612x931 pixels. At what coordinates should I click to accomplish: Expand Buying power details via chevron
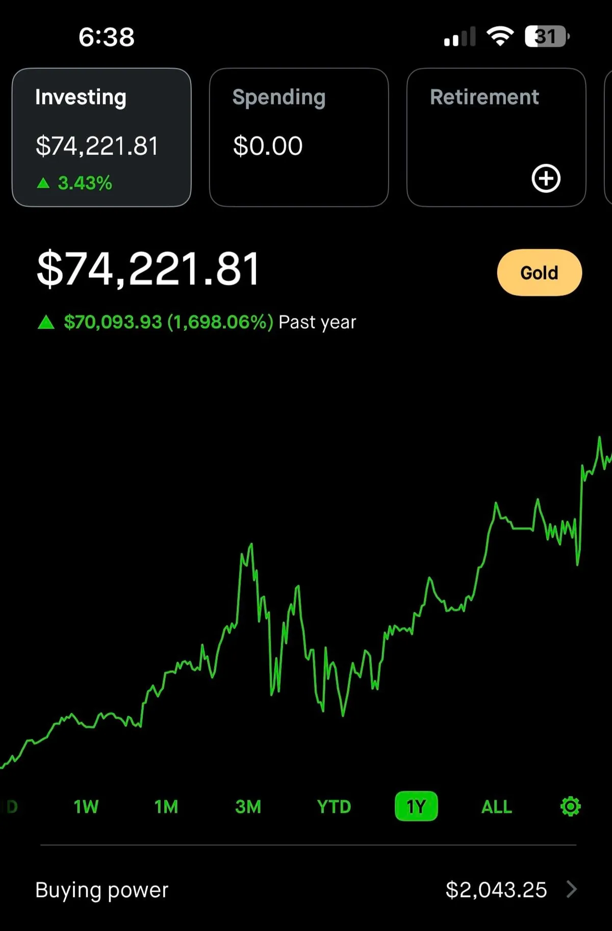tap(573, 890)
